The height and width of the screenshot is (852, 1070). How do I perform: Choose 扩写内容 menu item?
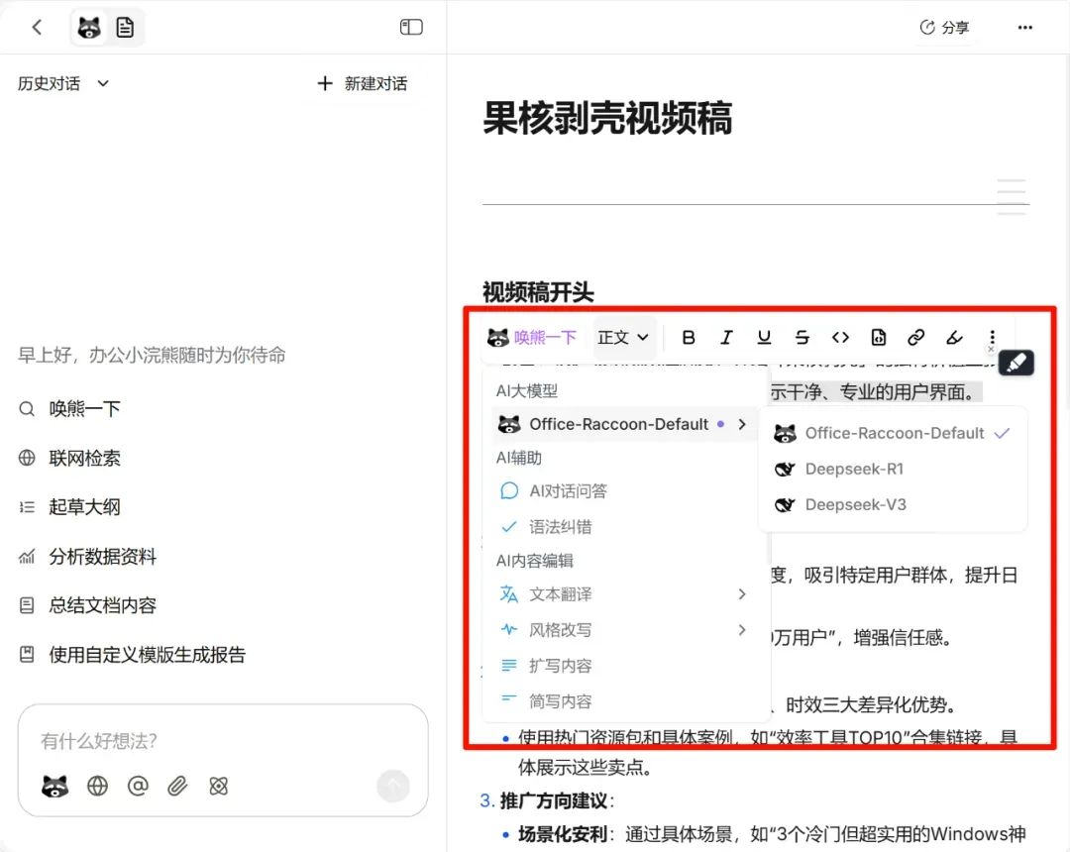(624, 666)
